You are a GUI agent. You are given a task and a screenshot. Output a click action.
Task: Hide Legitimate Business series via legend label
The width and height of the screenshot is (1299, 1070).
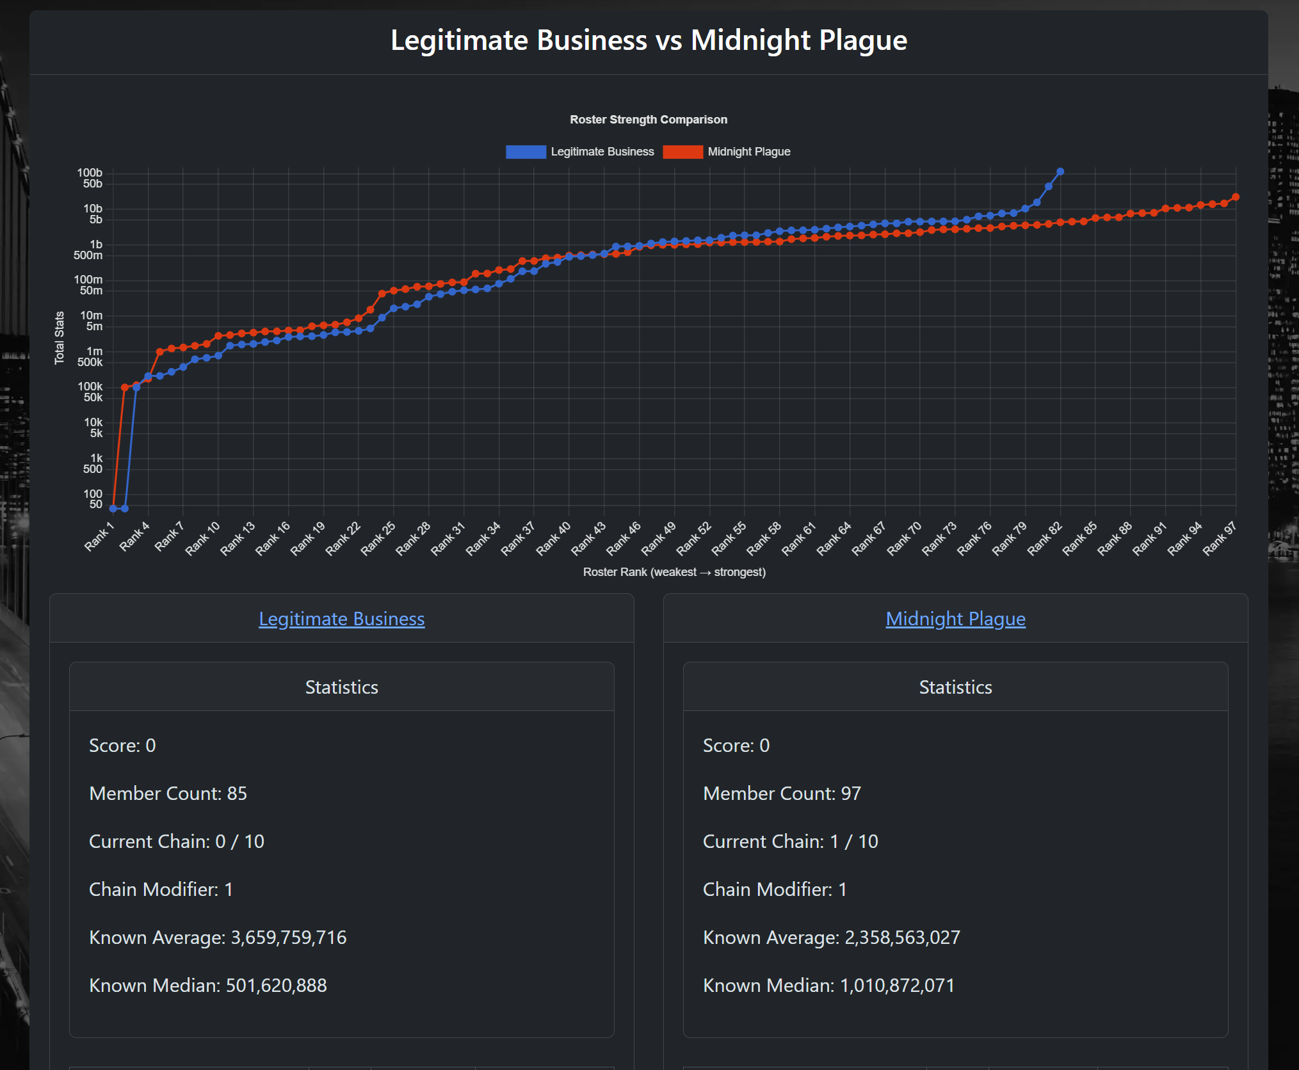point(602,152)
